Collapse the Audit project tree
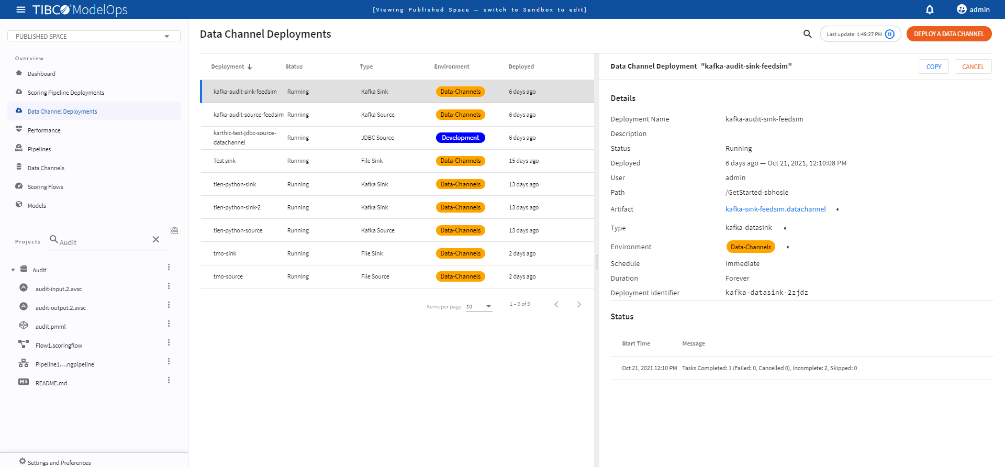1005x467 pixels. pyautogui.click(x=13, y=270)
